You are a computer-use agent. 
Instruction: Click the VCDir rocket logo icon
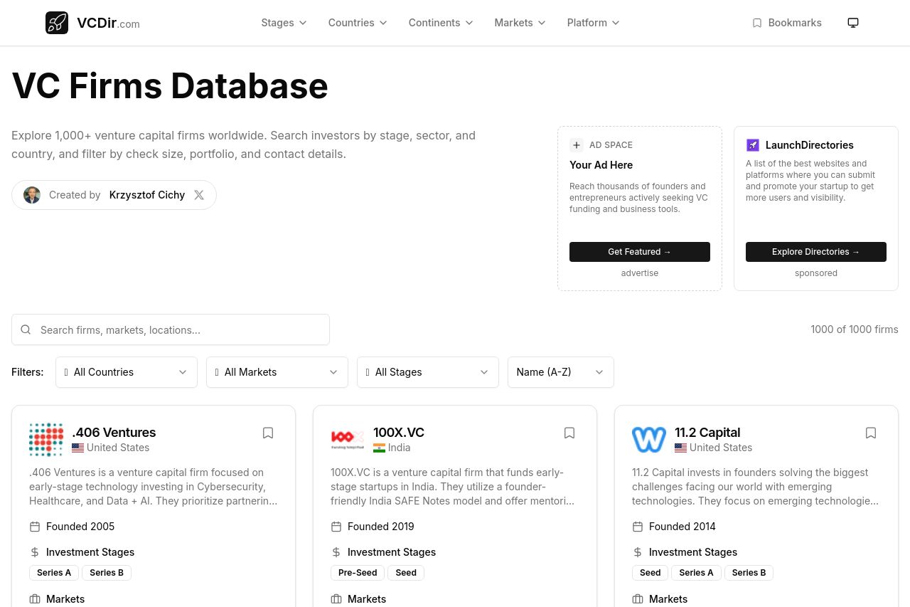click(57, 23)
